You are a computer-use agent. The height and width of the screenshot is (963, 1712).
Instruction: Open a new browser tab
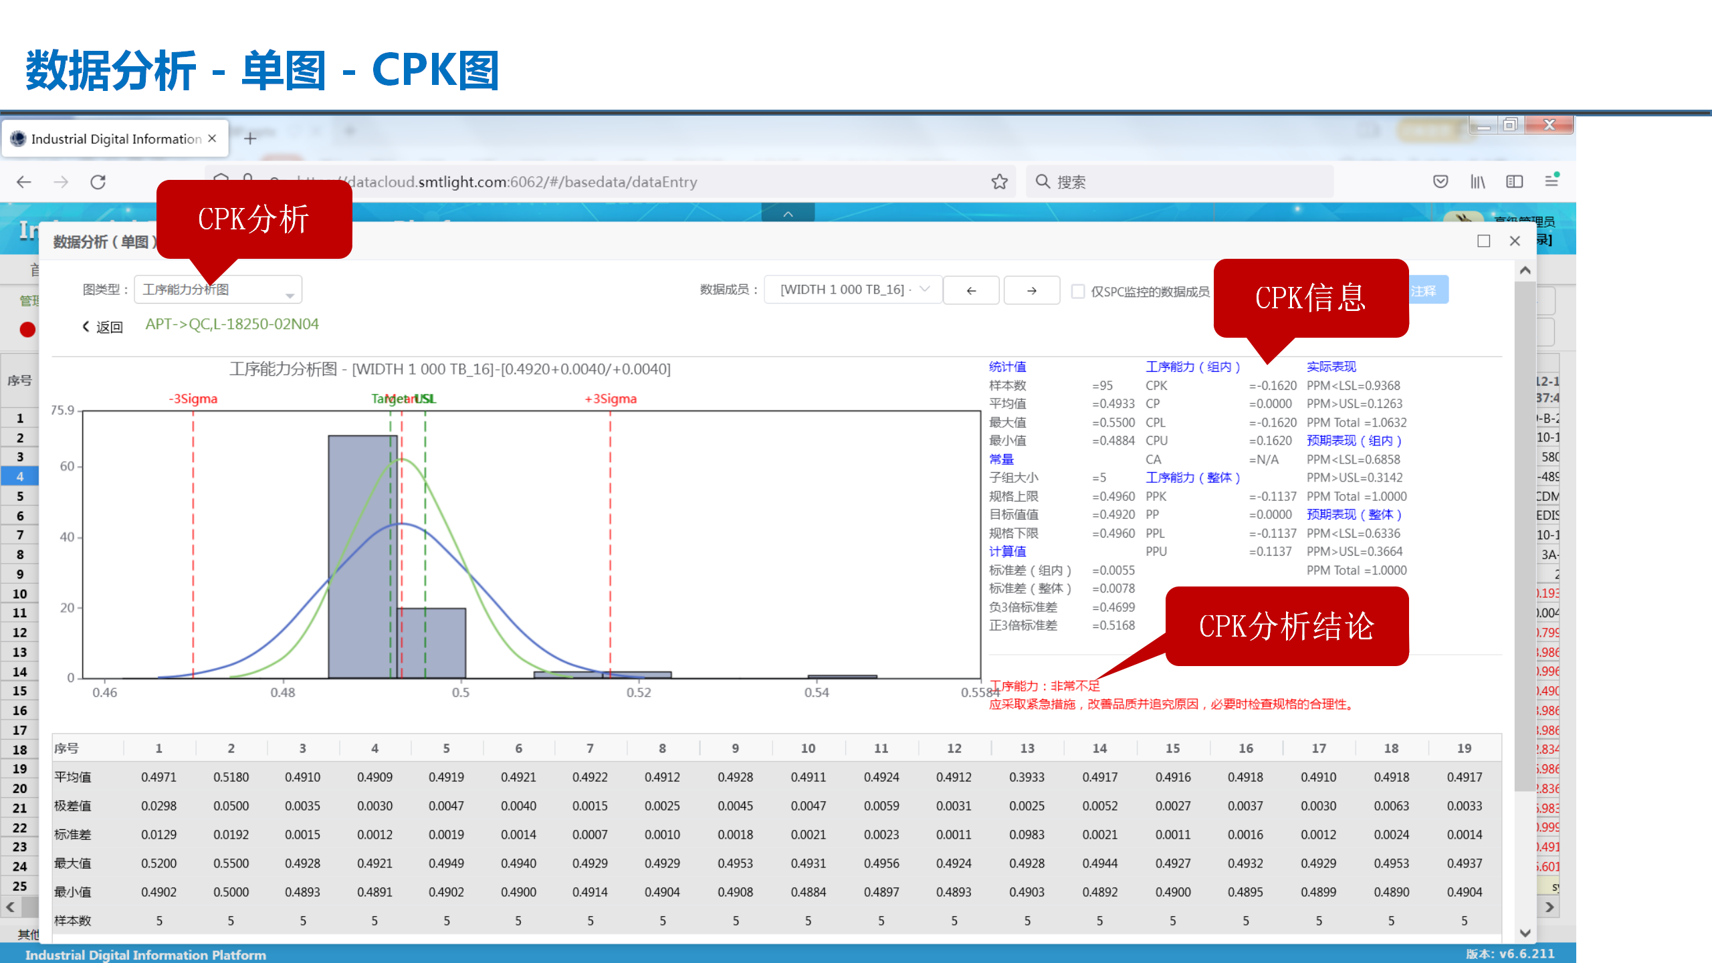point(250,138)
